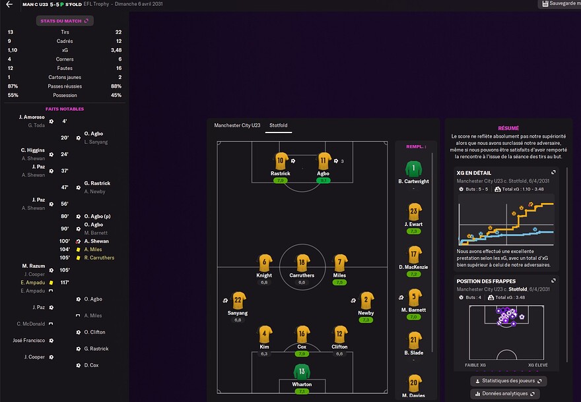Expand the XG en détail panel icon
Viewport: 581px width, 402px height.
553,173
